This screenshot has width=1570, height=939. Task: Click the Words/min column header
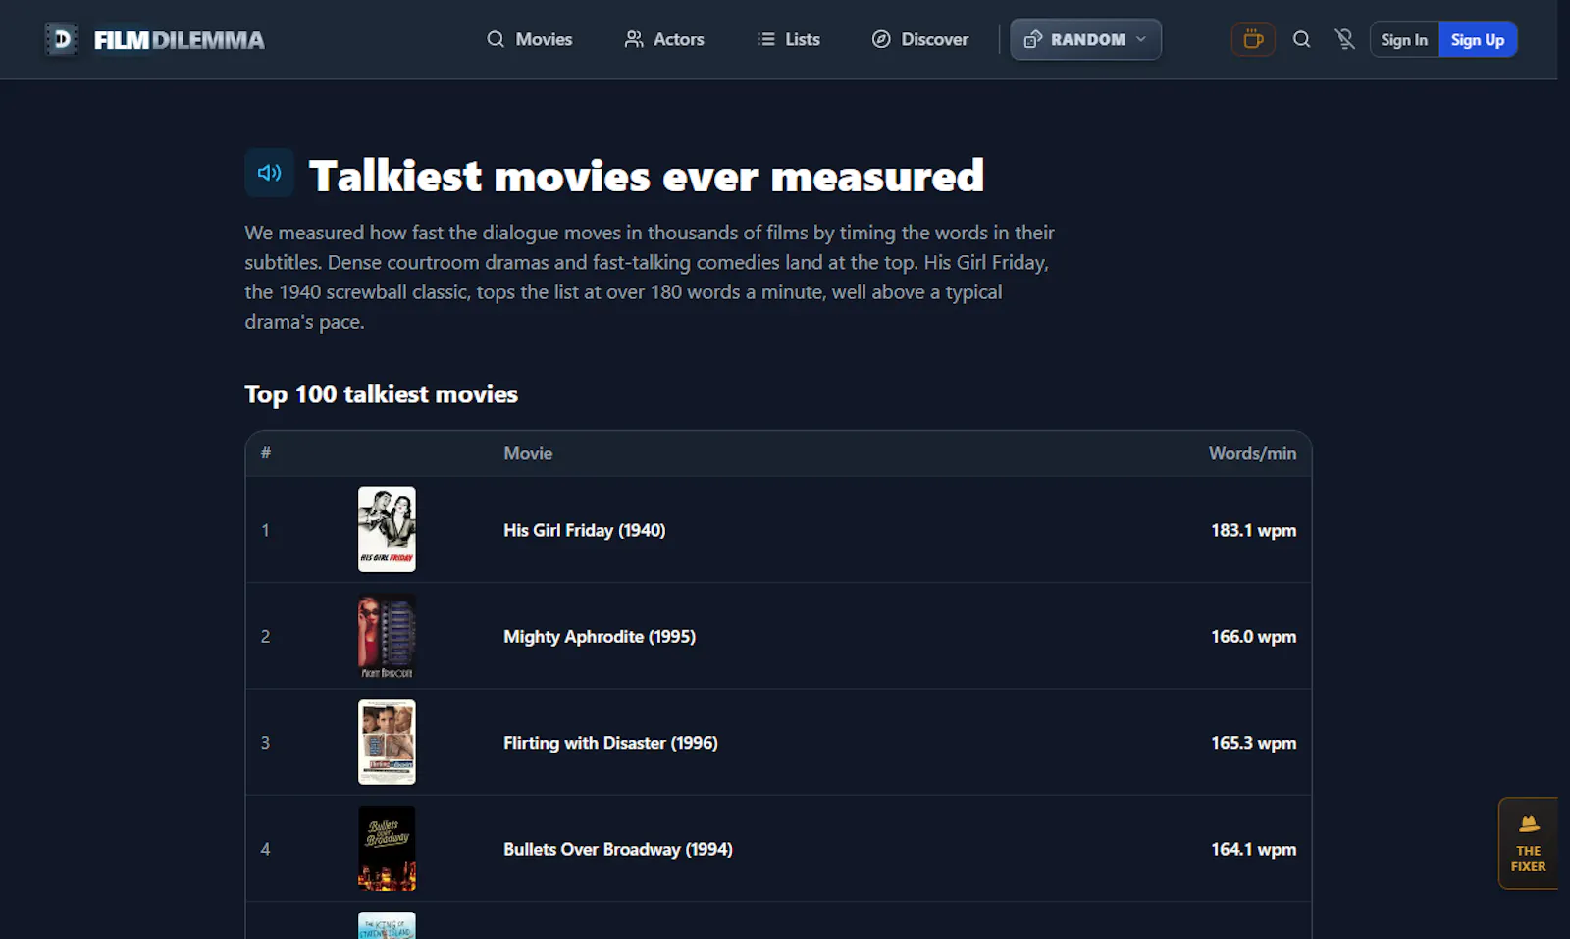[x=1252, y=453]
